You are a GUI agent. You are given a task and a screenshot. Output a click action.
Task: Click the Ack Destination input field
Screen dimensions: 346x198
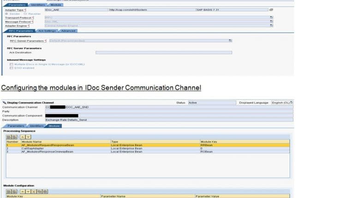(164, 52)
